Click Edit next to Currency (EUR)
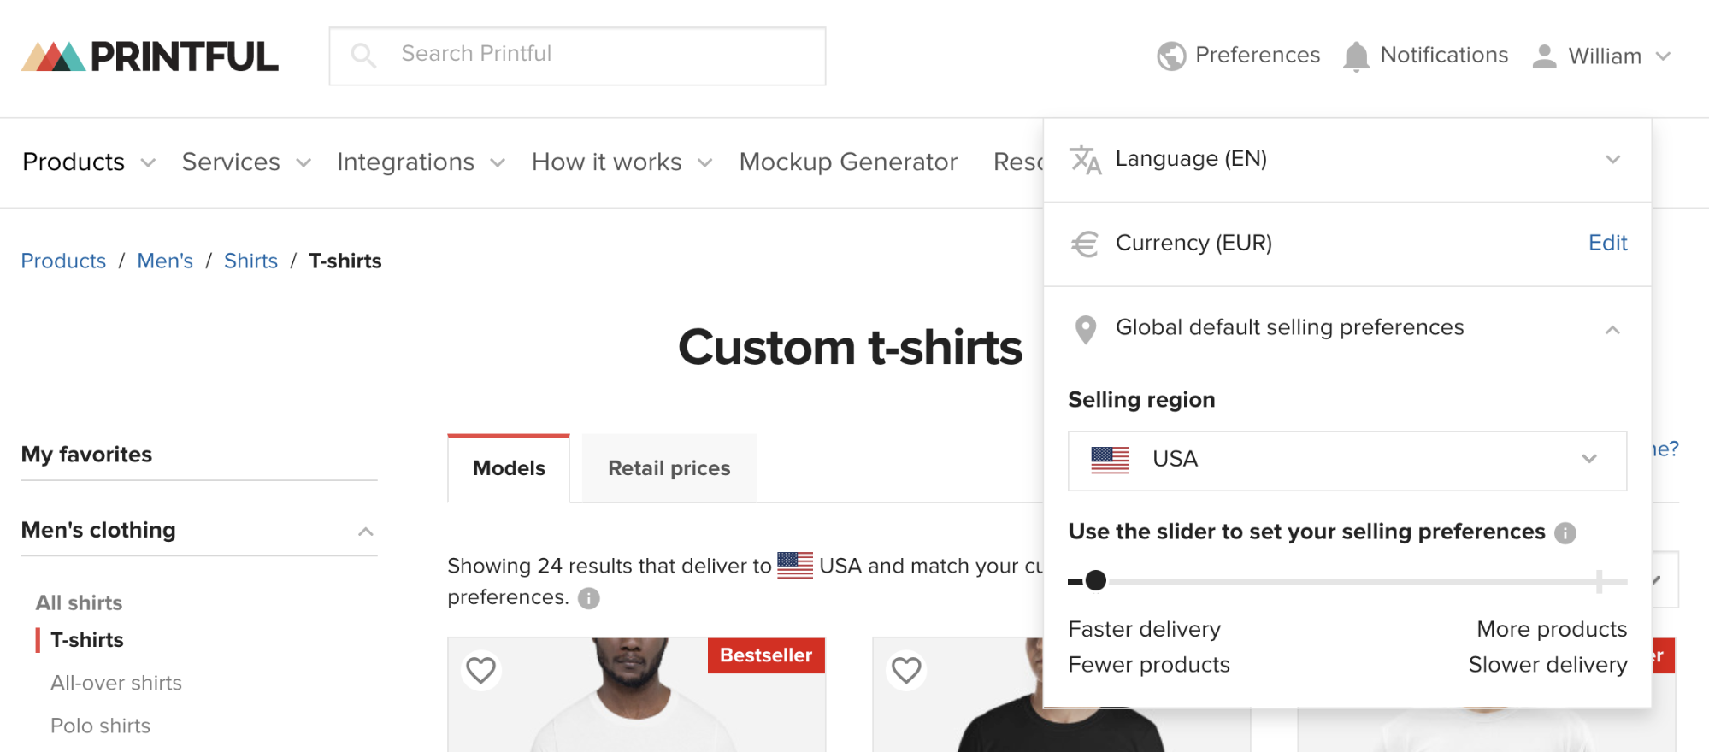Screen dimensions: 1709x752 click(x=1607, y=244)
